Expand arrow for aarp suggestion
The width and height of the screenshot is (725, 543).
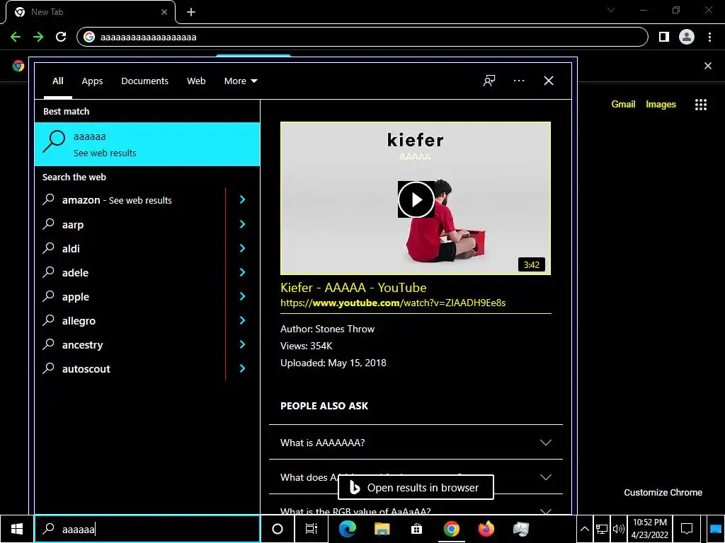point(242,224)
